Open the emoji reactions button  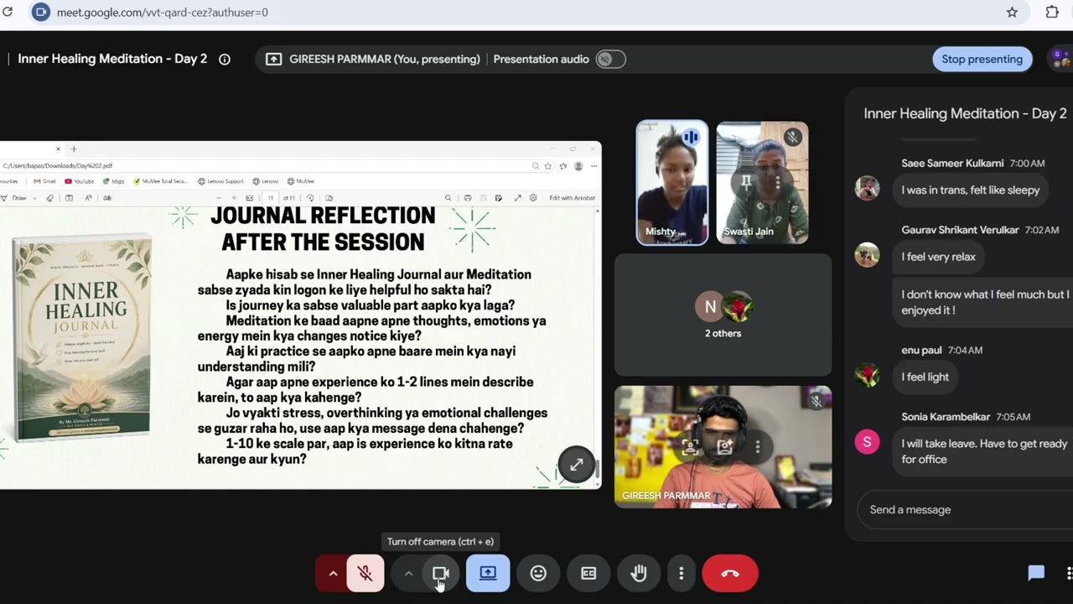(538, 574)
